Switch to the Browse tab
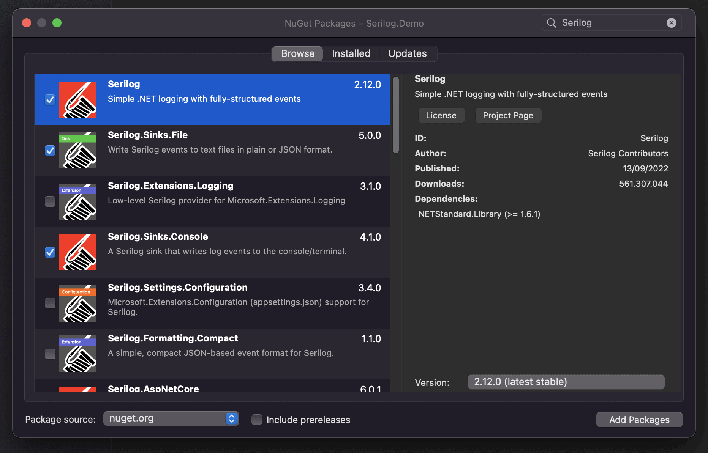708x453 pixels. 298,53
